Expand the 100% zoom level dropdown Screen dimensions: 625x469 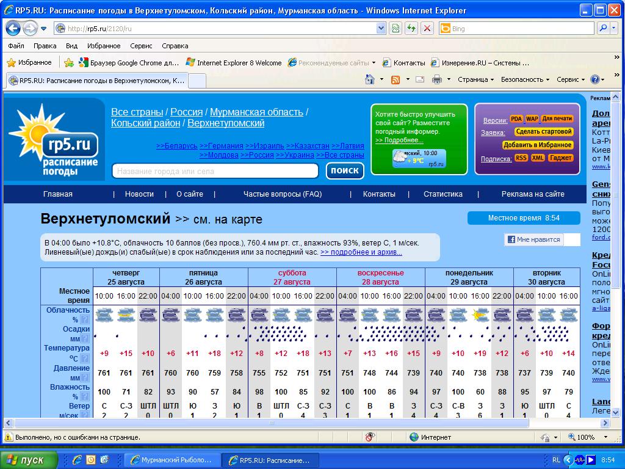[x=606, y=437]
